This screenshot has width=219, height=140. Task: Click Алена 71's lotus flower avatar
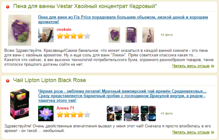46,113
